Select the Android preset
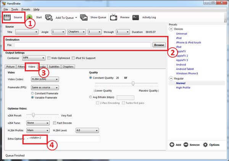Screen dimensions: 229x161 click(181, 64)
